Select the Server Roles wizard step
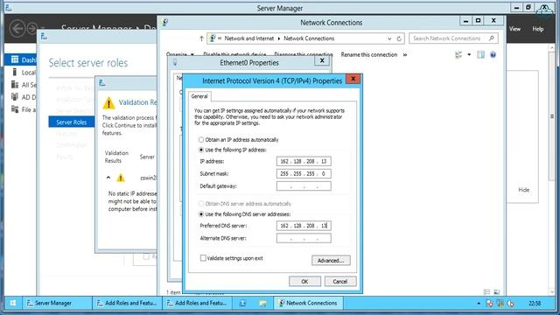The width and height of the screenshot is (560, 315). 72,122
